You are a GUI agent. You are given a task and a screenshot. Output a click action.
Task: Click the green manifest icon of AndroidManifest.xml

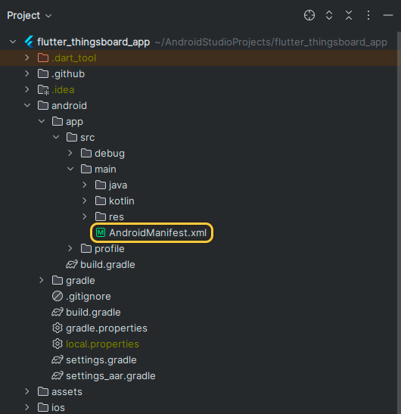click(x=101, y=232)
